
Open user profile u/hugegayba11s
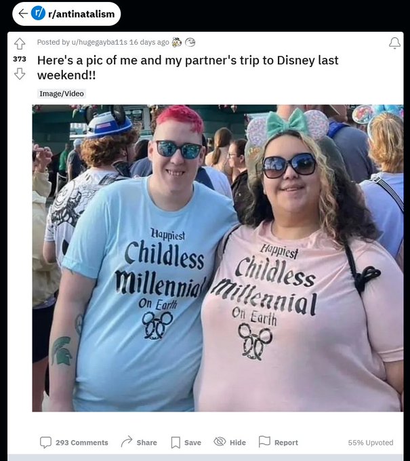point(100,42)
